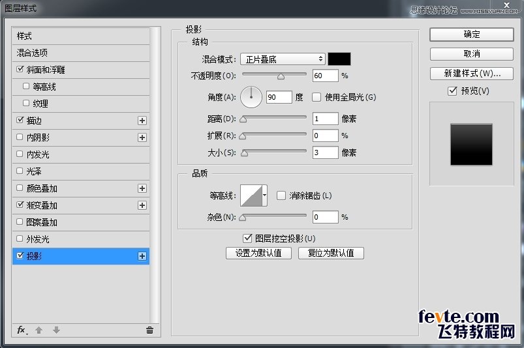Click 复位为默认值 button

click(331, 253)
